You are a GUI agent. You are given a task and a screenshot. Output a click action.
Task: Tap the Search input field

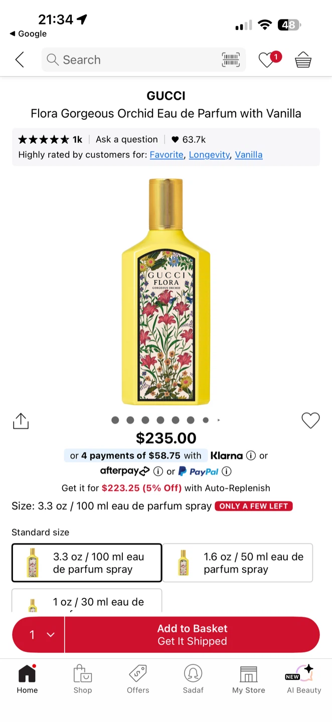pos(130,60)
